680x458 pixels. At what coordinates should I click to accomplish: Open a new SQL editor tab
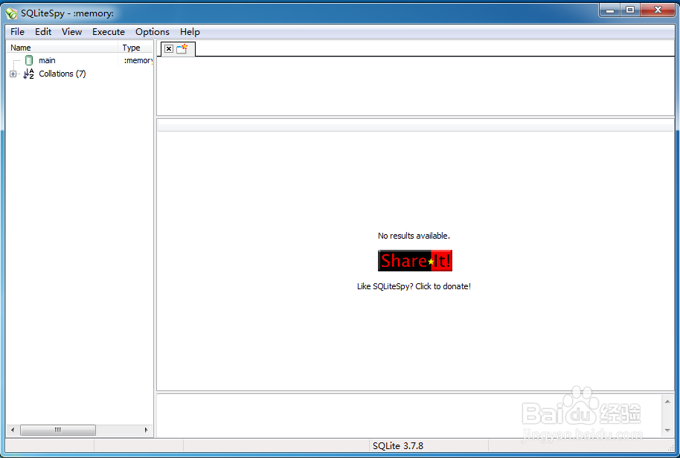[182, 48]
